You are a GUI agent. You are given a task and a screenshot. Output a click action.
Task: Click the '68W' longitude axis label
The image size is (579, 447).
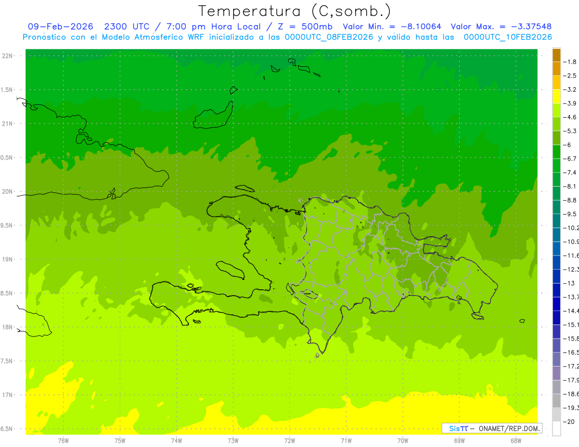coord(516,441)
